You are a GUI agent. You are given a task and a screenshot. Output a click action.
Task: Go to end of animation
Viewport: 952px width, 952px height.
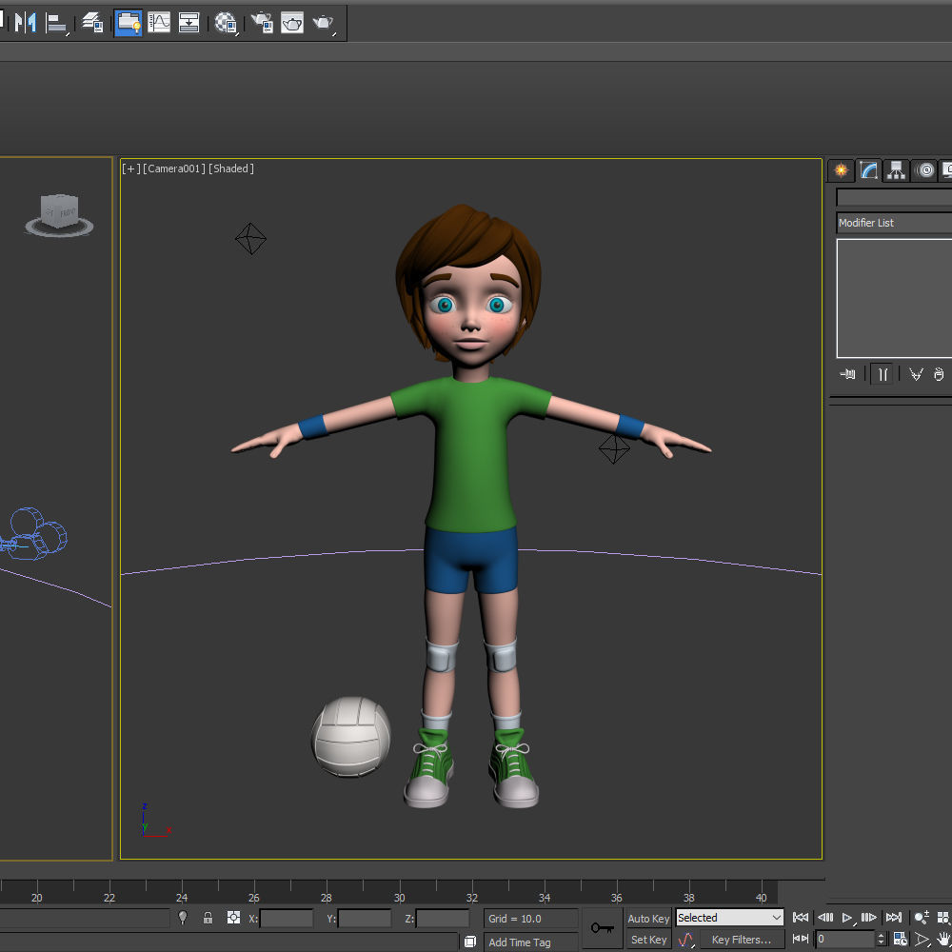pos(894,918)
